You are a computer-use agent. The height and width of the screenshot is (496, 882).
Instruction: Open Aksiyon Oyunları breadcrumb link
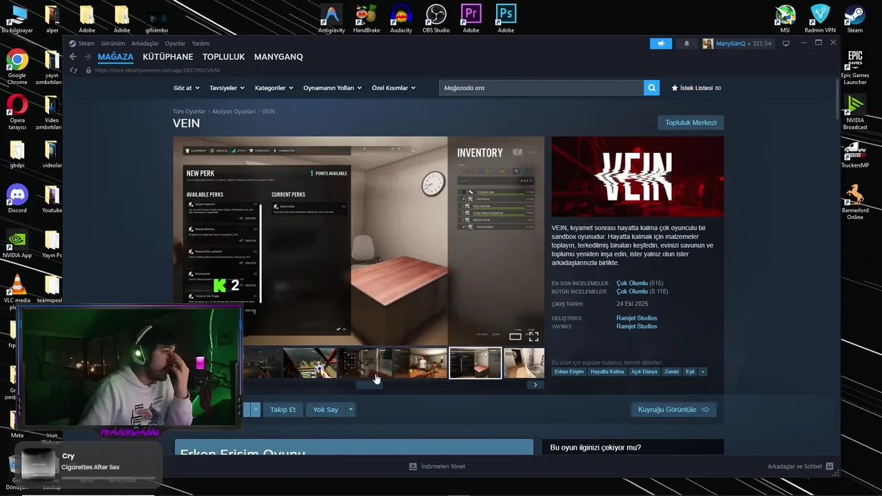(234, 112)
